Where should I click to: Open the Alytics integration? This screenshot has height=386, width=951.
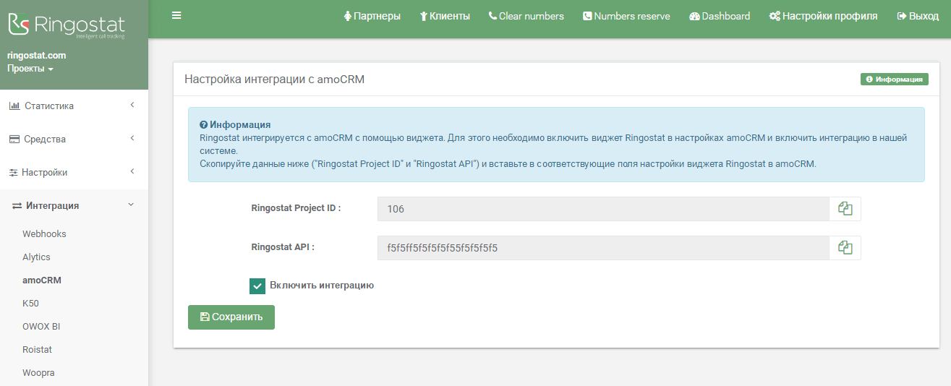tap(36, 257)
